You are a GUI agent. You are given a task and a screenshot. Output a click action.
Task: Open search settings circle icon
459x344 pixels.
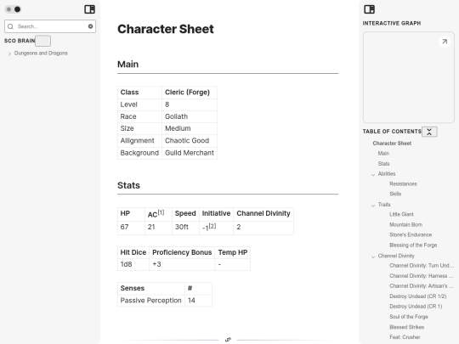pyautogui.click(x=90, y=26)
